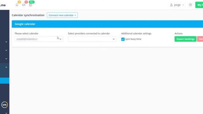Click the green My button in header
The width and height of the screenshot is (203, 114).
click(x=199, y=5)
